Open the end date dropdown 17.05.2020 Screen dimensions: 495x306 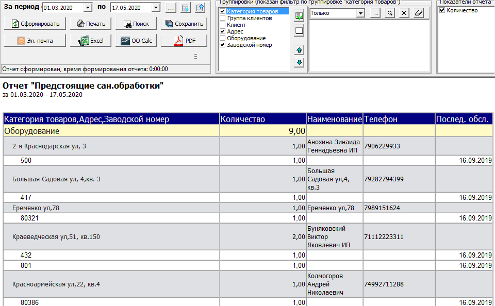[156, 8]
